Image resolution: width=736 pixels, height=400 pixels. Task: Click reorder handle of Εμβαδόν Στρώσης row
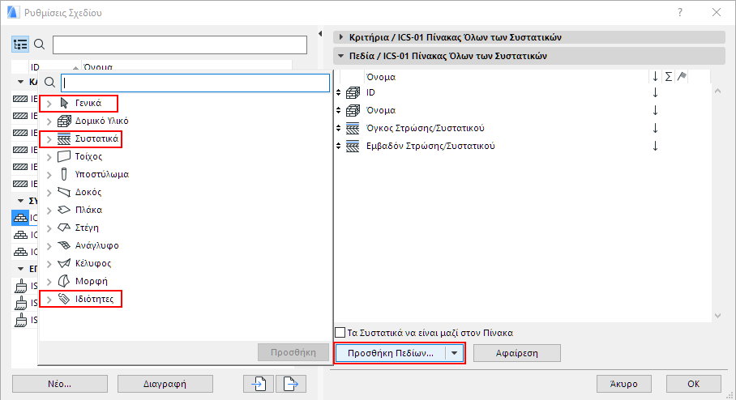click(339, 147)
